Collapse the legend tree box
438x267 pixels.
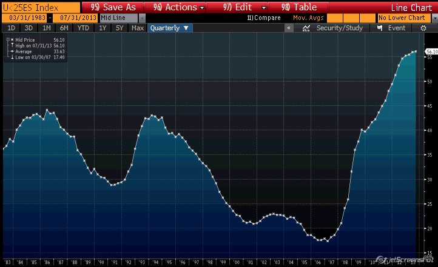point(7,39)
